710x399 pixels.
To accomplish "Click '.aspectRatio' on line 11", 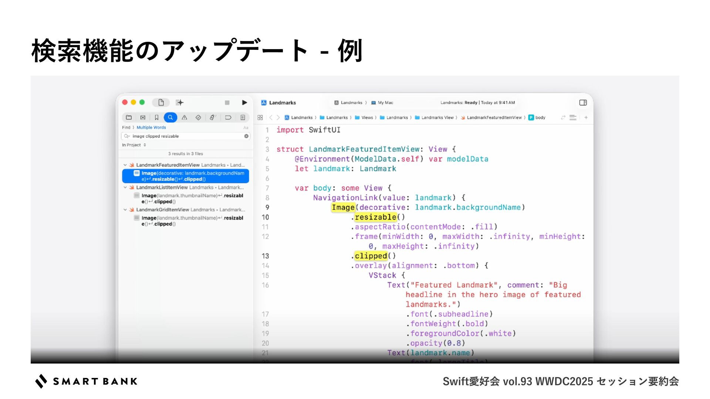I will [378, 227].
